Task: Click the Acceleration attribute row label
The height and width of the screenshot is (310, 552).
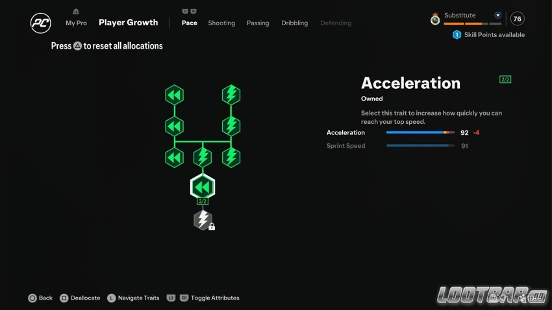Action: click(x=345, y=132)
